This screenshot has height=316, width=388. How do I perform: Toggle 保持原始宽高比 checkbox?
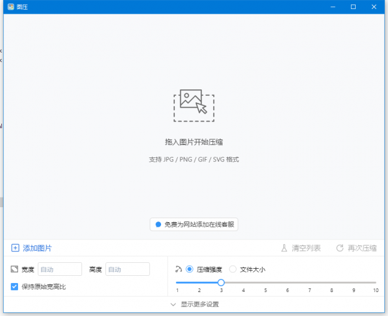click(x=14, y=287)
